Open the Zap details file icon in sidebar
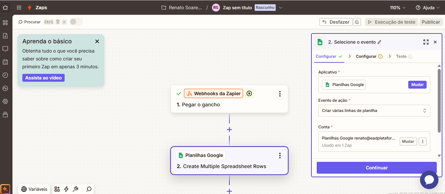This screenshot has width=445, height=194. pyautogui.click(x=5, y=36)
